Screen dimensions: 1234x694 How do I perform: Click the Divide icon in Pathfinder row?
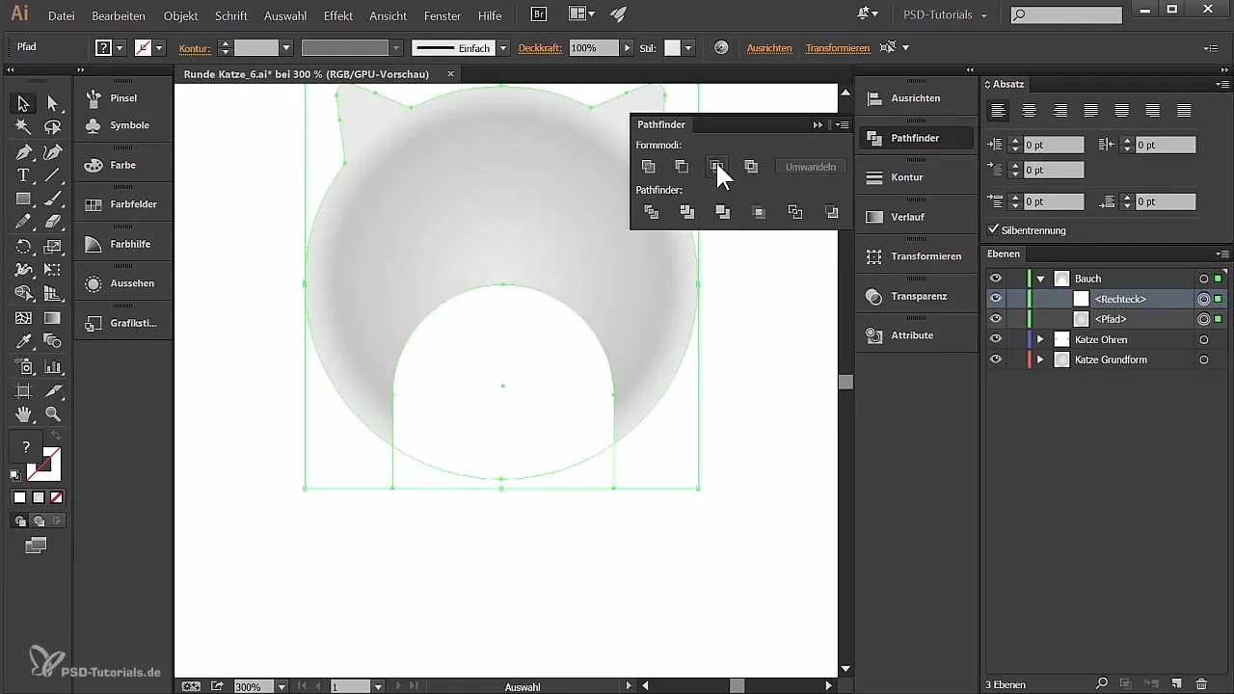[652, 212]
